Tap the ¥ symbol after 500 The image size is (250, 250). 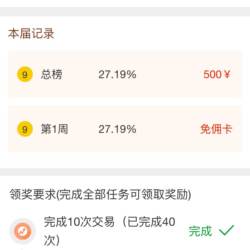point(227,75)
